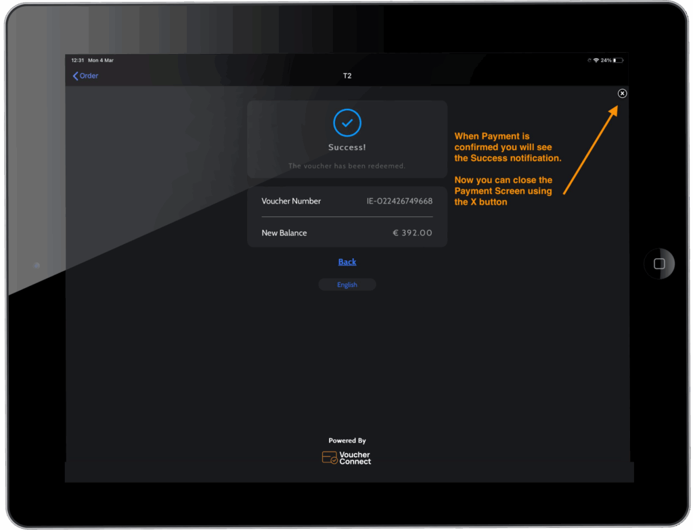
Task: Tap the Wi-Fi icon in status bar
Action: click(x=596, y=60)
